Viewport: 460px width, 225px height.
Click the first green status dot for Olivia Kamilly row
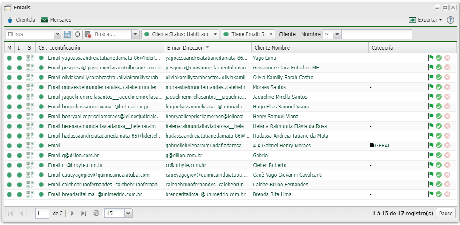pyautogui.click(x=9, y=78)
